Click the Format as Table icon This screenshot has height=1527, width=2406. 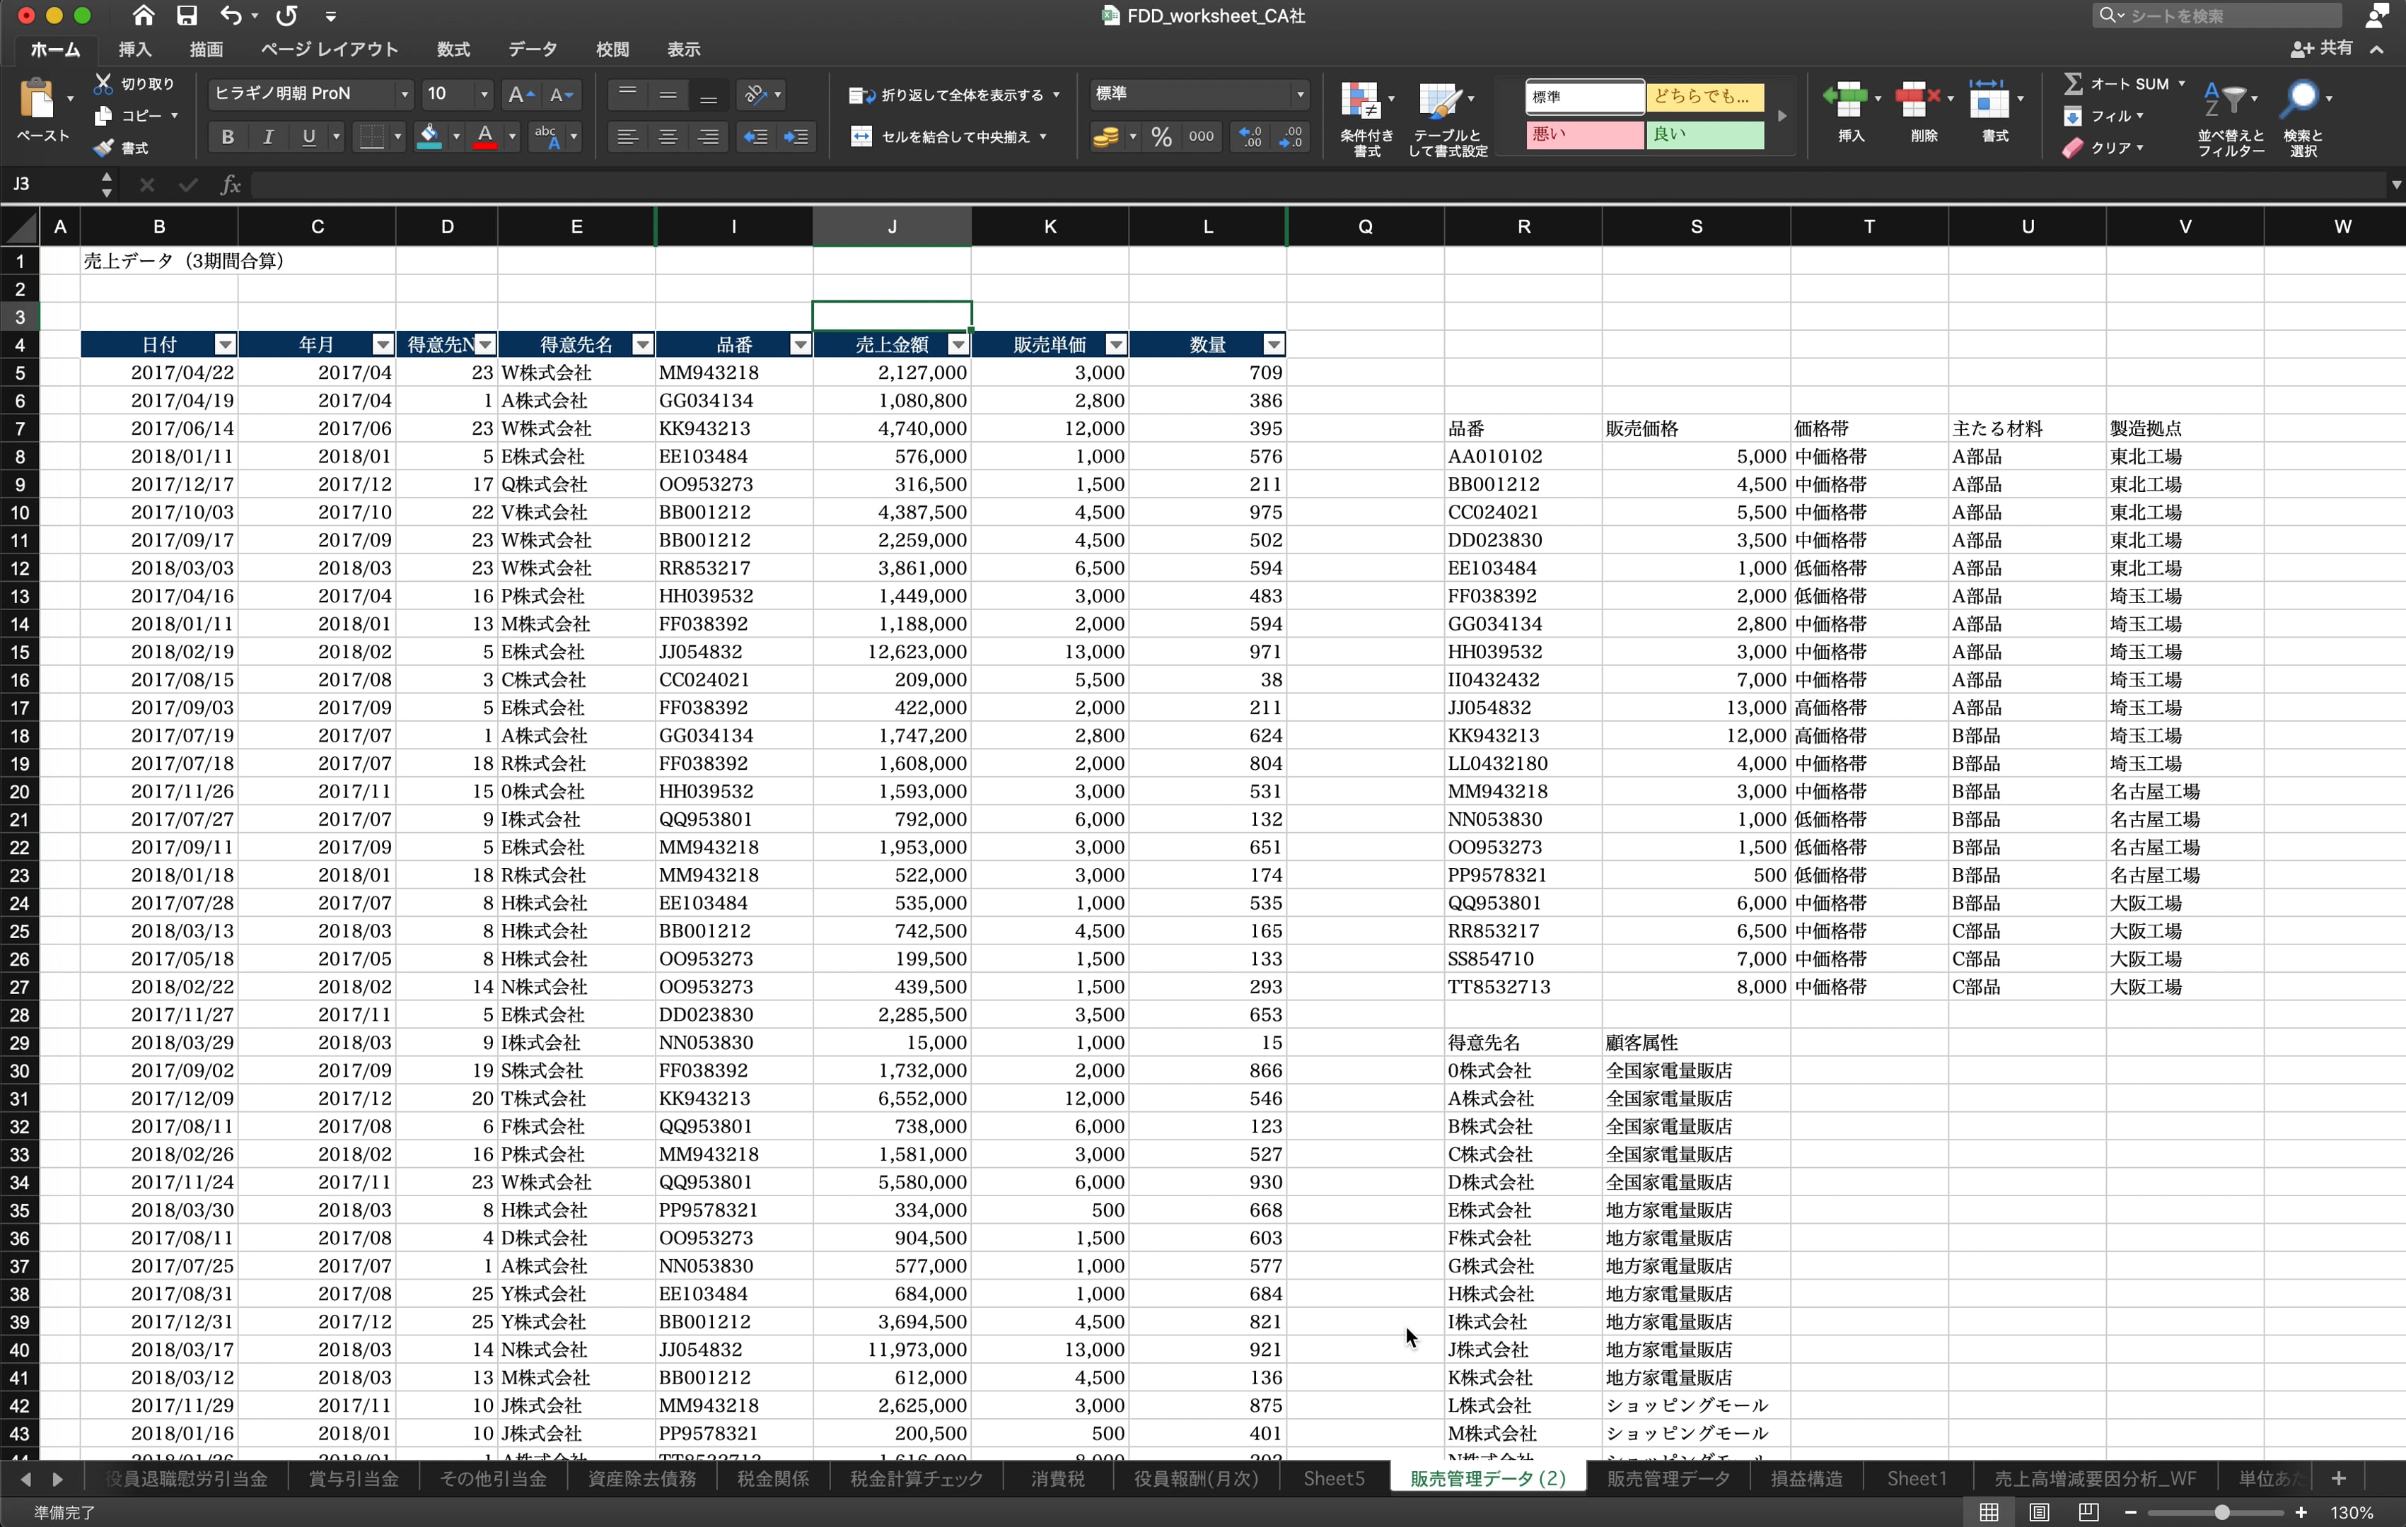pos(1440,101)
